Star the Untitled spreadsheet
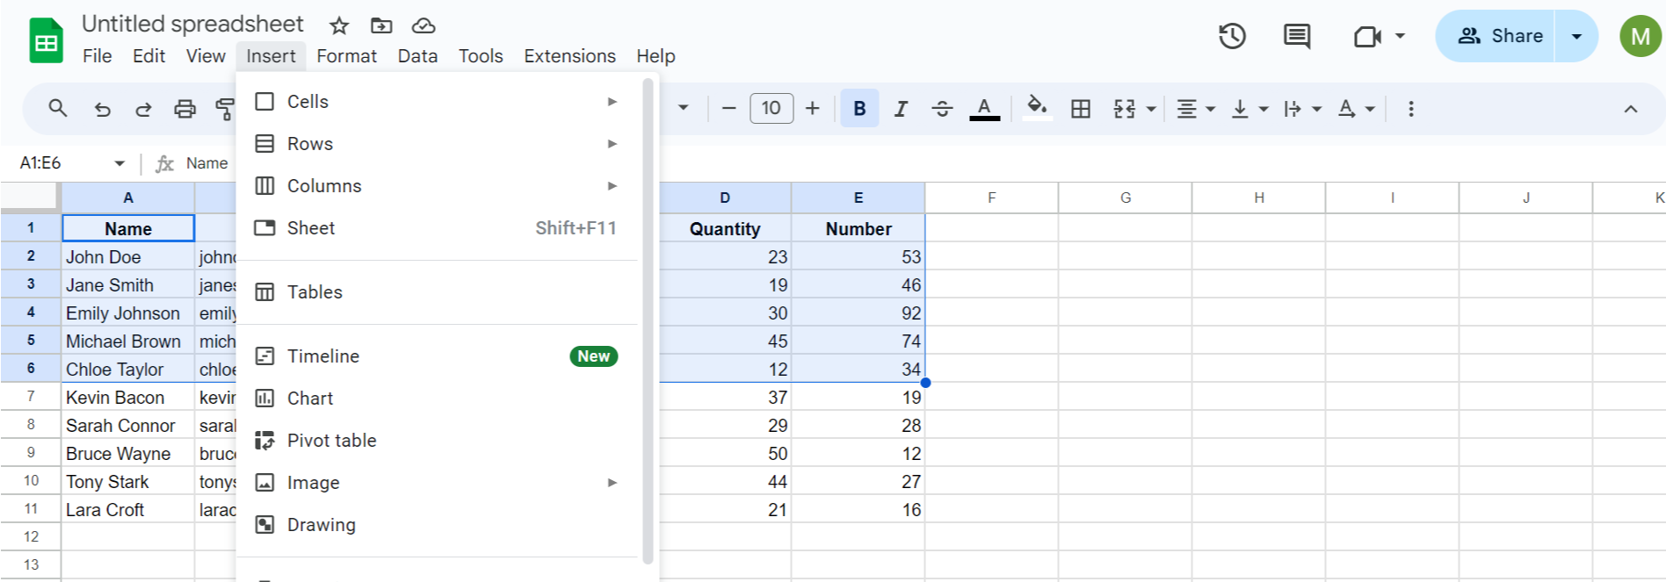The width and height of the screenshot is (1666, 582). [x=339, y=25]
